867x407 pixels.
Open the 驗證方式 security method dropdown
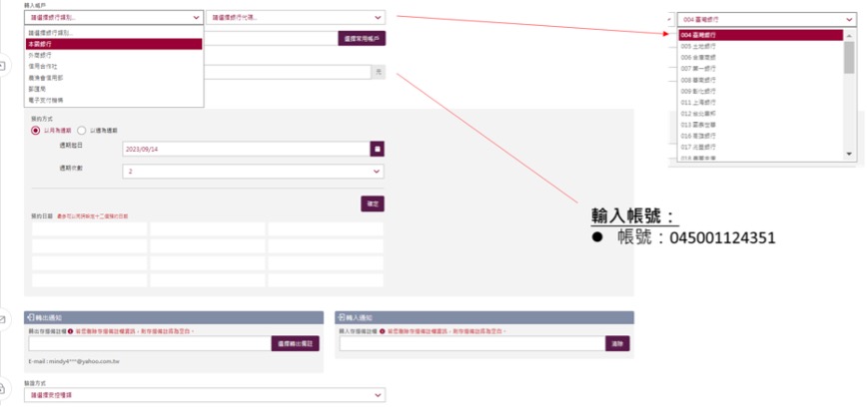tap(205, 395)
